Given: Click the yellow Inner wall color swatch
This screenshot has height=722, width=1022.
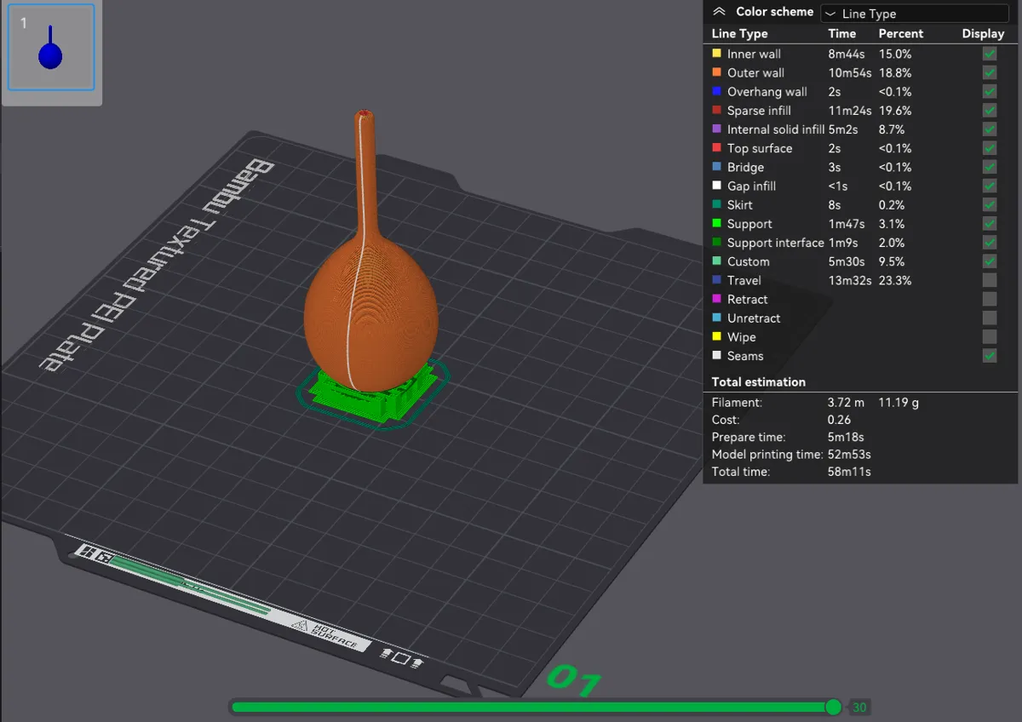Looking at the screenshot, I should click(716, 54).
